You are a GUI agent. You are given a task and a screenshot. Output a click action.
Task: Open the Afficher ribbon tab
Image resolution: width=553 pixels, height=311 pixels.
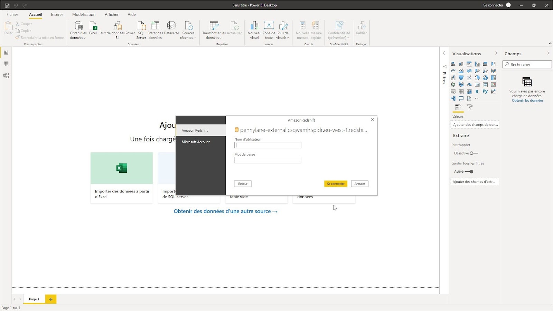112,15
